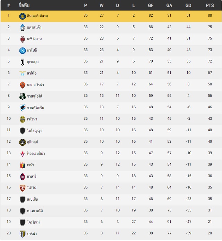
Task: Click the ชื่อทีม column header
Action: pos(24,5)
